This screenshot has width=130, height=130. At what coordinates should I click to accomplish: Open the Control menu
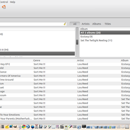[4, 2]
